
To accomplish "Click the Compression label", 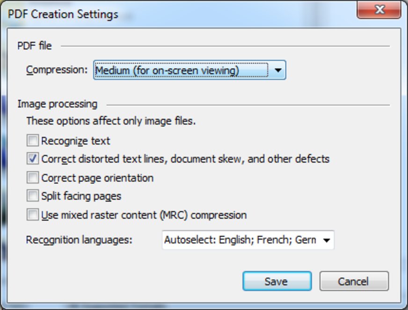I will point(57,70).
